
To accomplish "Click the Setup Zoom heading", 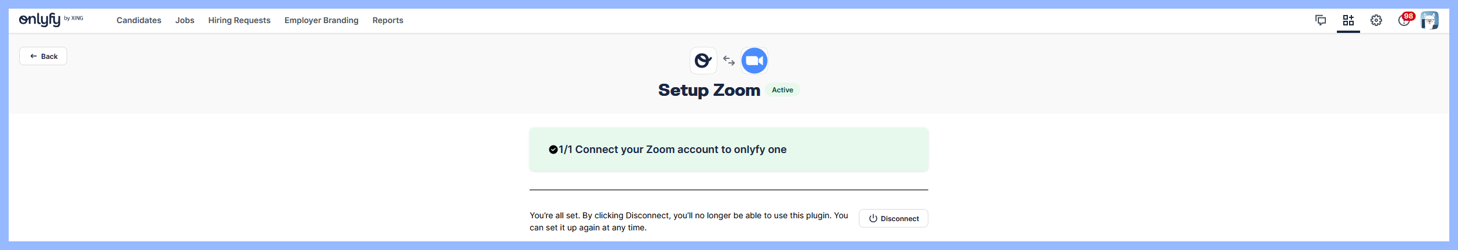I will (x=709, y=90).
